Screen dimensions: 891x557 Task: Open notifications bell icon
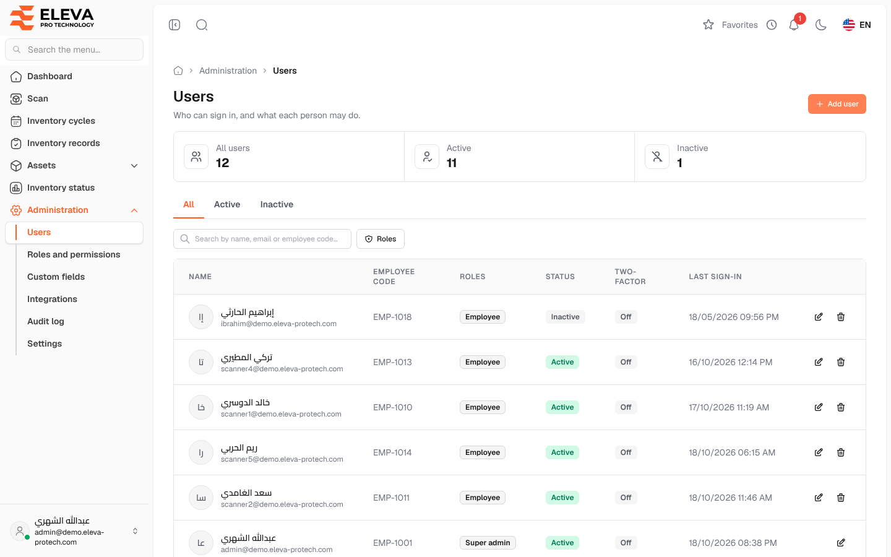click(794, 25)
